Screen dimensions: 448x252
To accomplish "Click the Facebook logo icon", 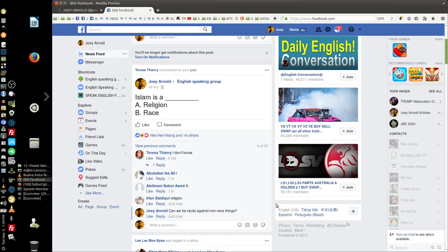I will (x=81, y=30).
